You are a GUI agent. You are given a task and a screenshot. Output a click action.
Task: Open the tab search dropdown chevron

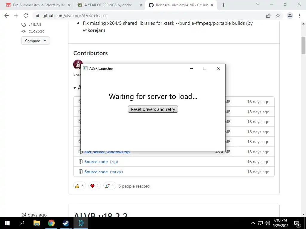click(x=258, y=4)
